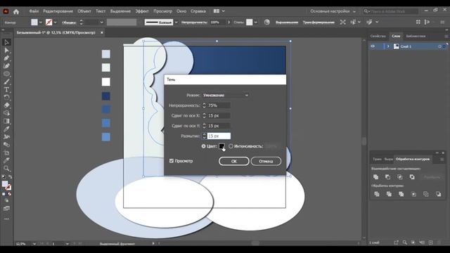Select the Цвет radio button
Viewport: 450px width, 253px height.
coord(203,146)
